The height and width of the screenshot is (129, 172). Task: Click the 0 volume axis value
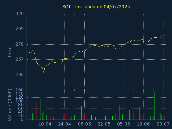click(x=22, y=119)
